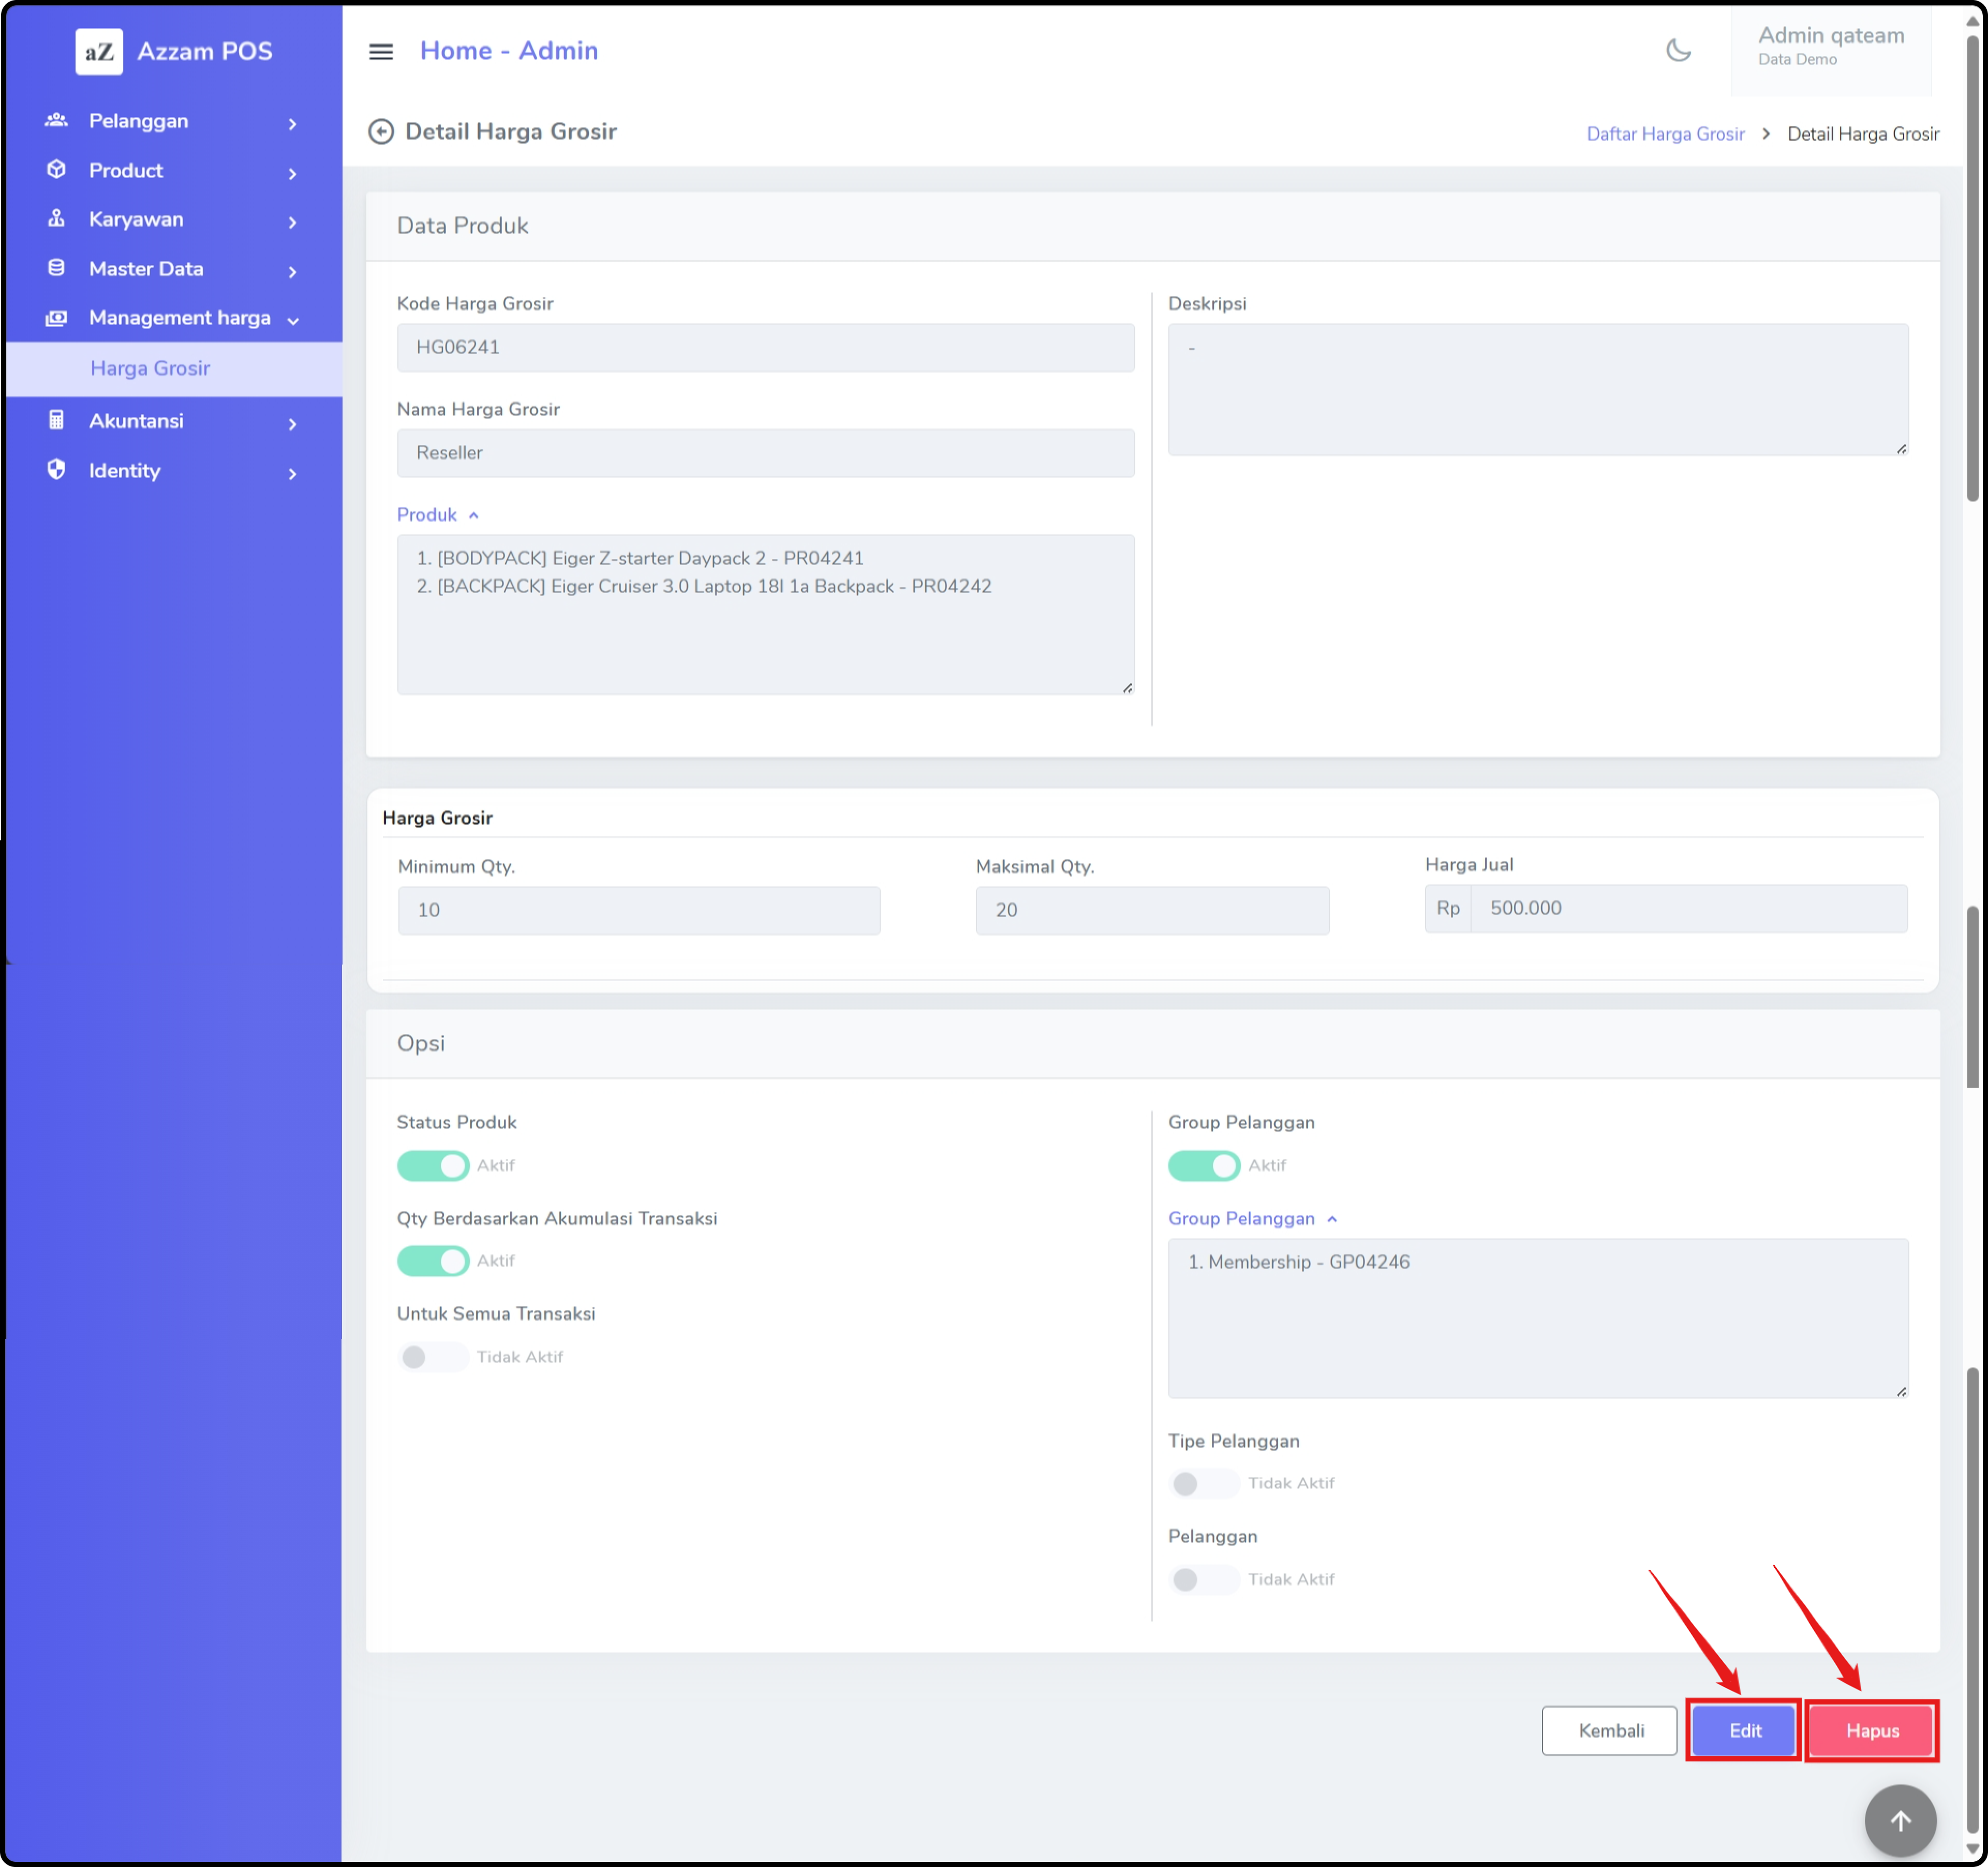This screenshot has height=1867, width=1988.
Task: Click the Azzam POS logo icon
Action: 99,51
